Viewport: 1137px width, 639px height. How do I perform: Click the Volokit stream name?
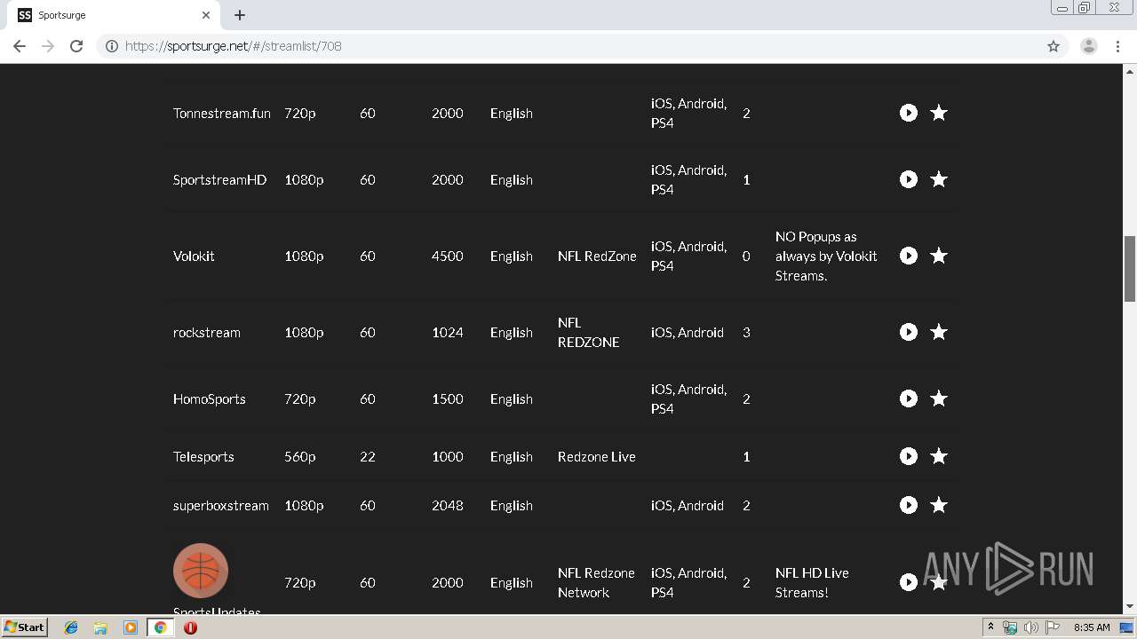194,256
